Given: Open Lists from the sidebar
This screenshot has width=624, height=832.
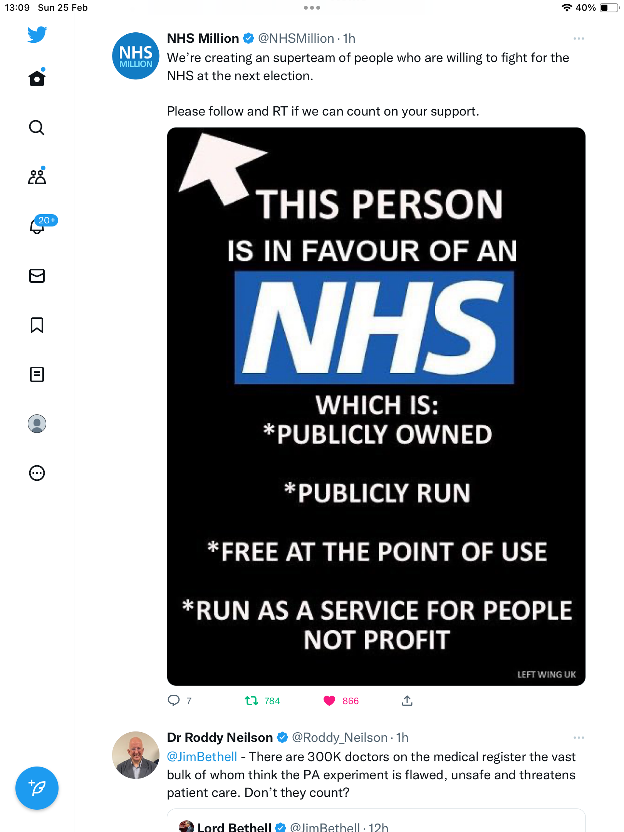Looking at the screenshot, I should [x=37, y=374].
